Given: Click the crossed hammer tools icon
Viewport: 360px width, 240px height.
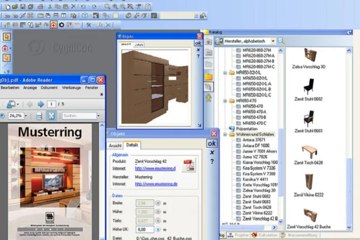Looking at the screenshot, I should coord(89,25).
